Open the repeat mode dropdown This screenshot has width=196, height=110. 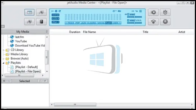pyautogui.click(x=55, y=19)
